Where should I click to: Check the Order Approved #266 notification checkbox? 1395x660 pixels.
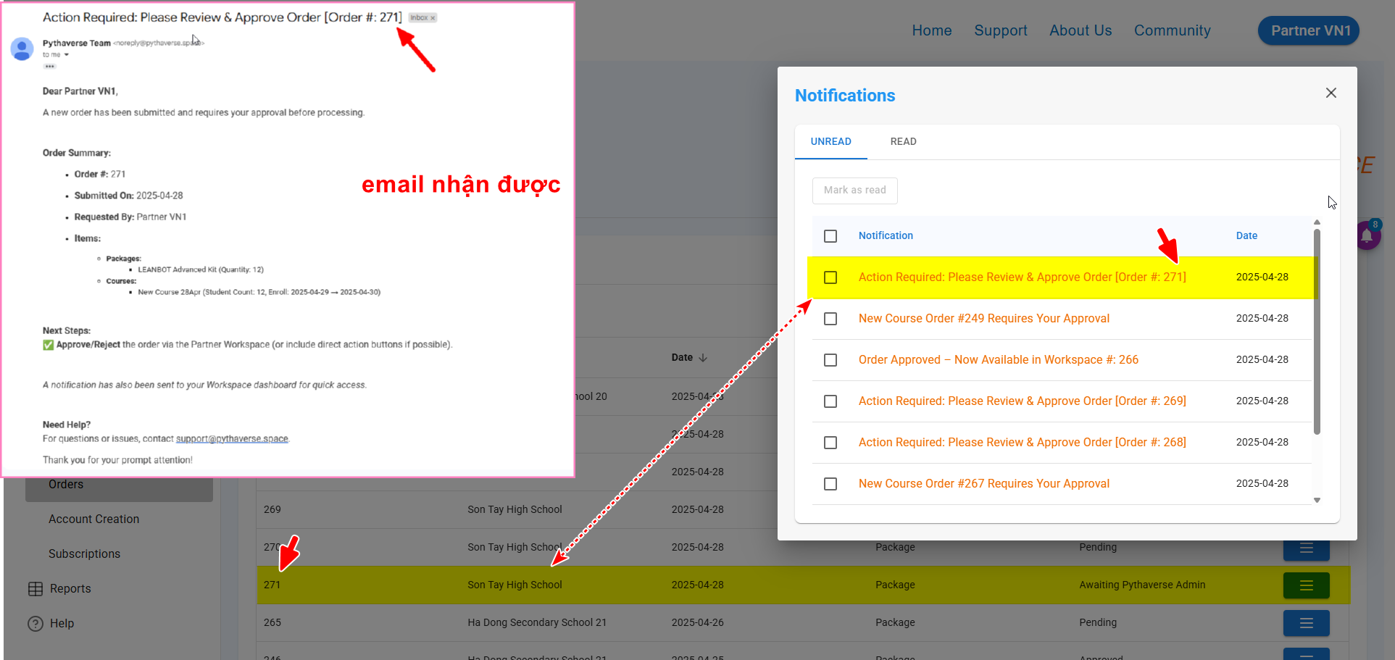coord(830,360)
